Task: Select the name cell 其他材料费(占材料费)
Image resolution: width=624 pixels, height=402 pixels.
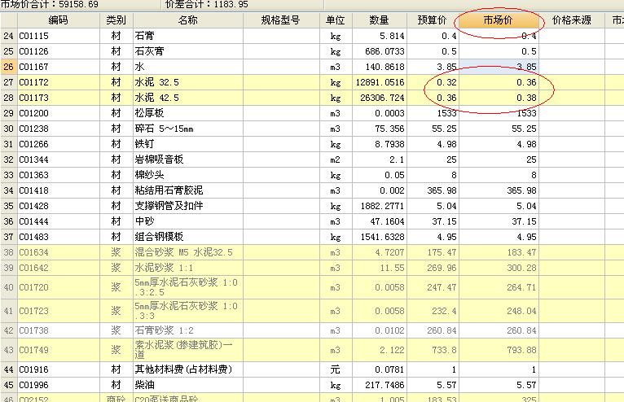Action: click(x=188, y=369)
